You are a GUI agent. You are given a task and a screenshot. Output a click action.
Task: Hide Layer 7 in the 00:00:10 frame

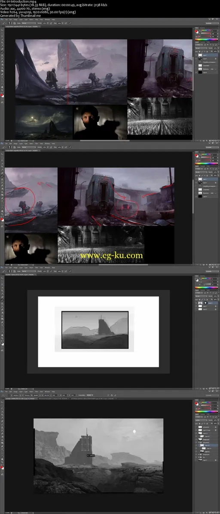coord(196,55)
